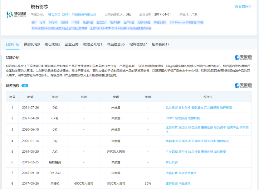Select the 2018Venture50新芽榜300强 tag
The image size is (259, 190).
(x=187, y=22)
